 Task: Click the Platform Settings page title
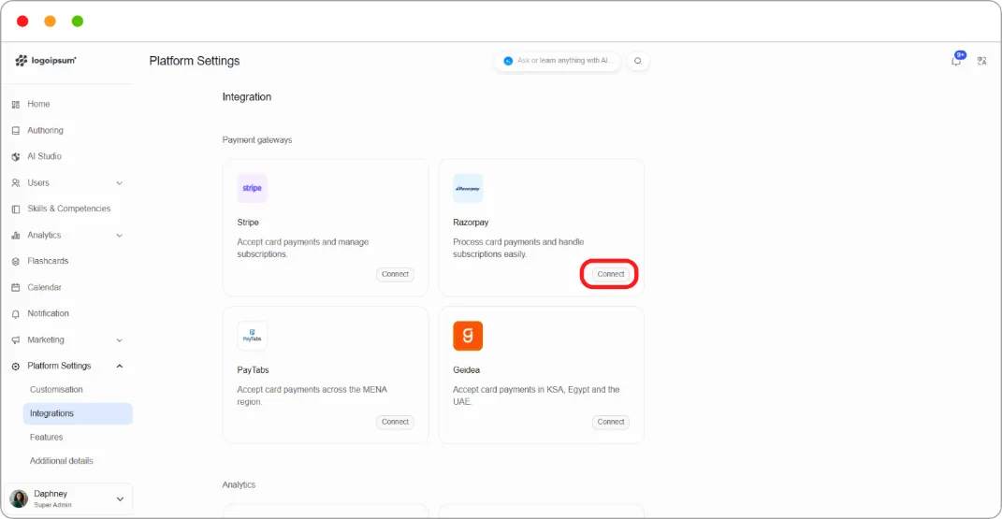point(195,61)
